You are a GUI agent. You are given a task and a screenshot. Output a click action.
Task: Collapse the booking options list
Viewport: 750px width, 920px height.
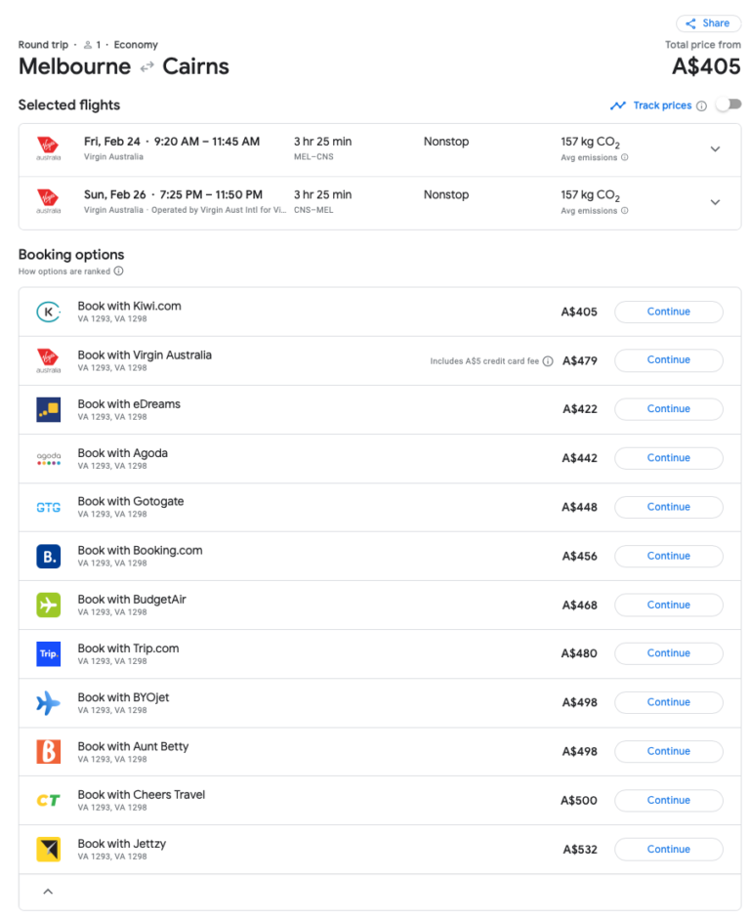coord(46,892)
